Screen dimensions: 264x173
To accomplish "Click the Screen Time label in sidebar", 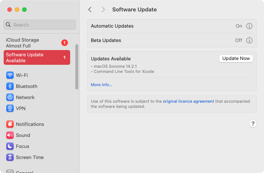I will [x=30, y=158].
